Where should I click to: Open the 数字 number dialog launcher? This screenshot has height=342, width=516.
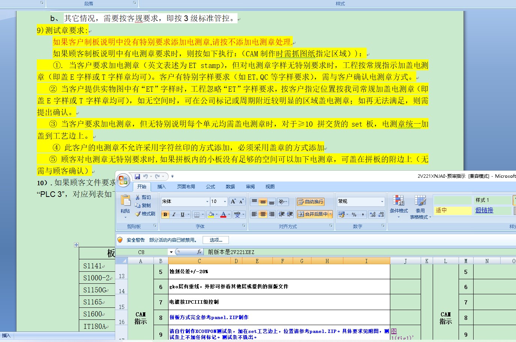383,226
